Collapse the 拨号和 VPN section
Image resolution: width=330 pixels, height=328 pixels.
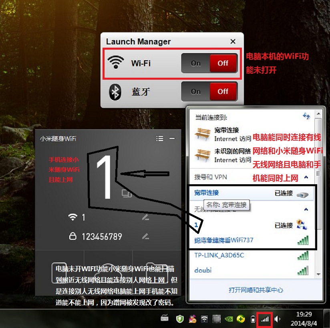306,177
